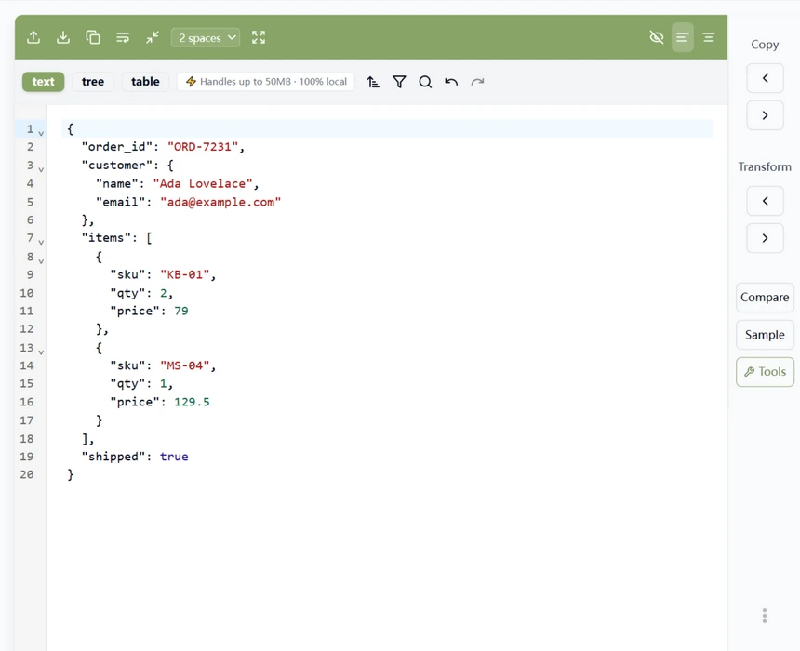The width and height of the screenshot is (800, 651).
Task: Open search with the magnifier icon
Action: [x=425, y=82]
